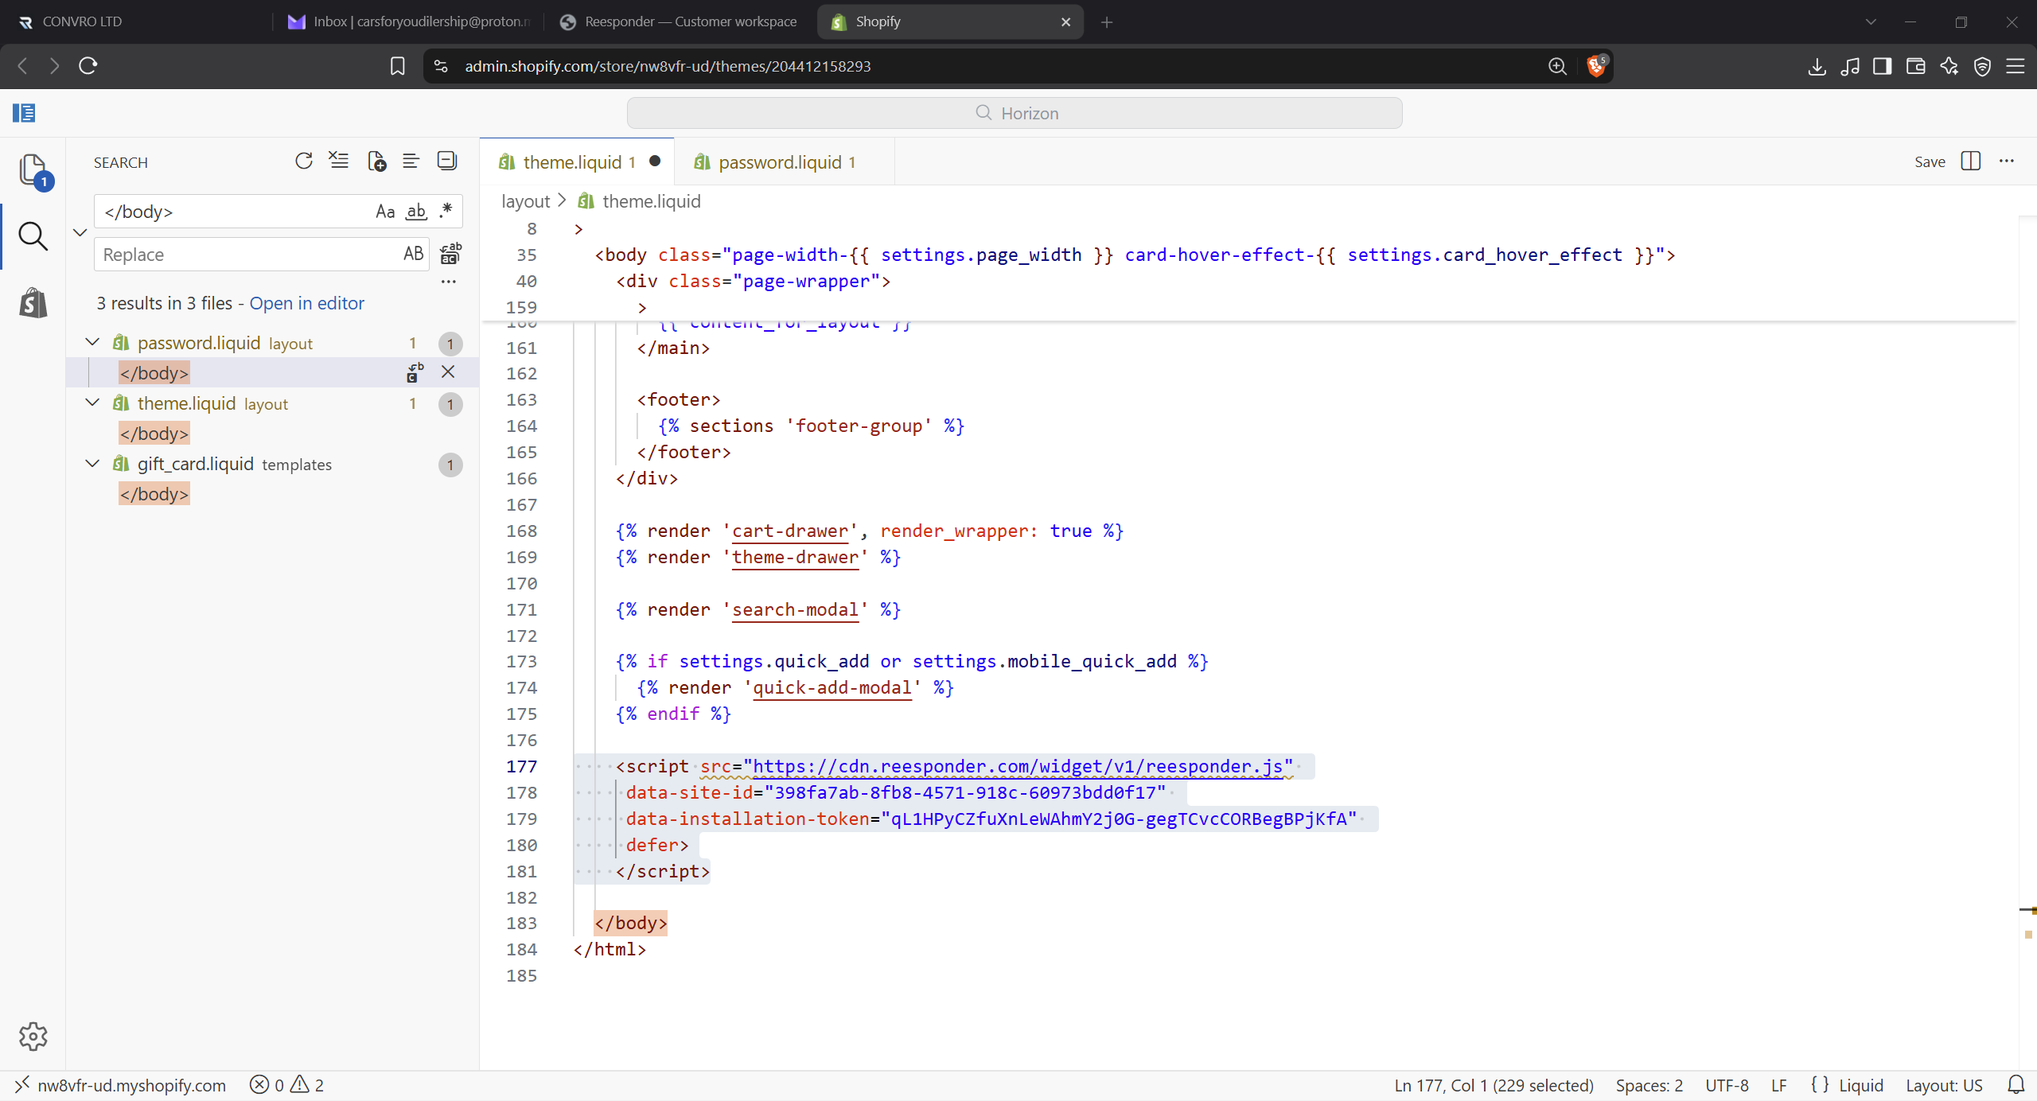Click Replace All icon beside Replace field
Viewport: 2037px width, 1101px height.
coord(450,254)
